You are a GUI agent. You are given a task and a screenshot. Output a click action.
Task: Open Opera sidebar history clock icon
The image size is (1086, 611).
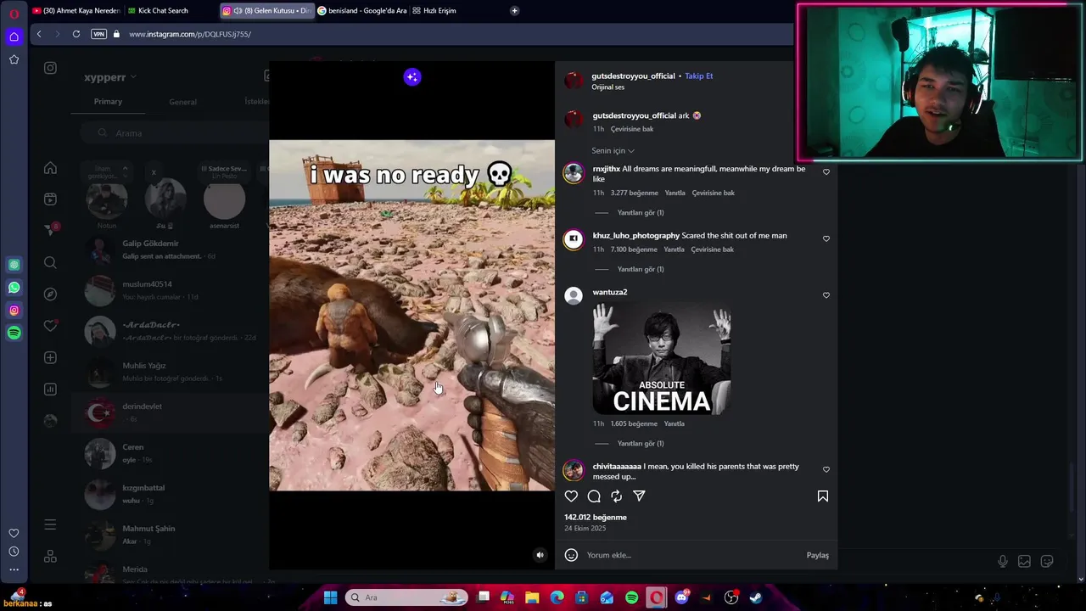pos(14,552)
